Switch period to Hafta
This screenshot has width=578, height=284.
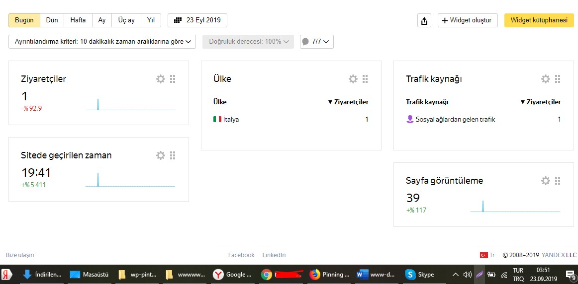[78, 20]
